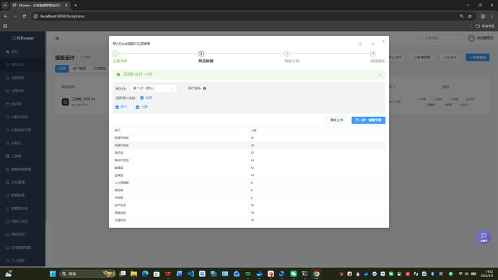This screenshot has width=498, height=280.
Task: Select the 生产车间 row in preview table
Action: [x=249, y=206]
